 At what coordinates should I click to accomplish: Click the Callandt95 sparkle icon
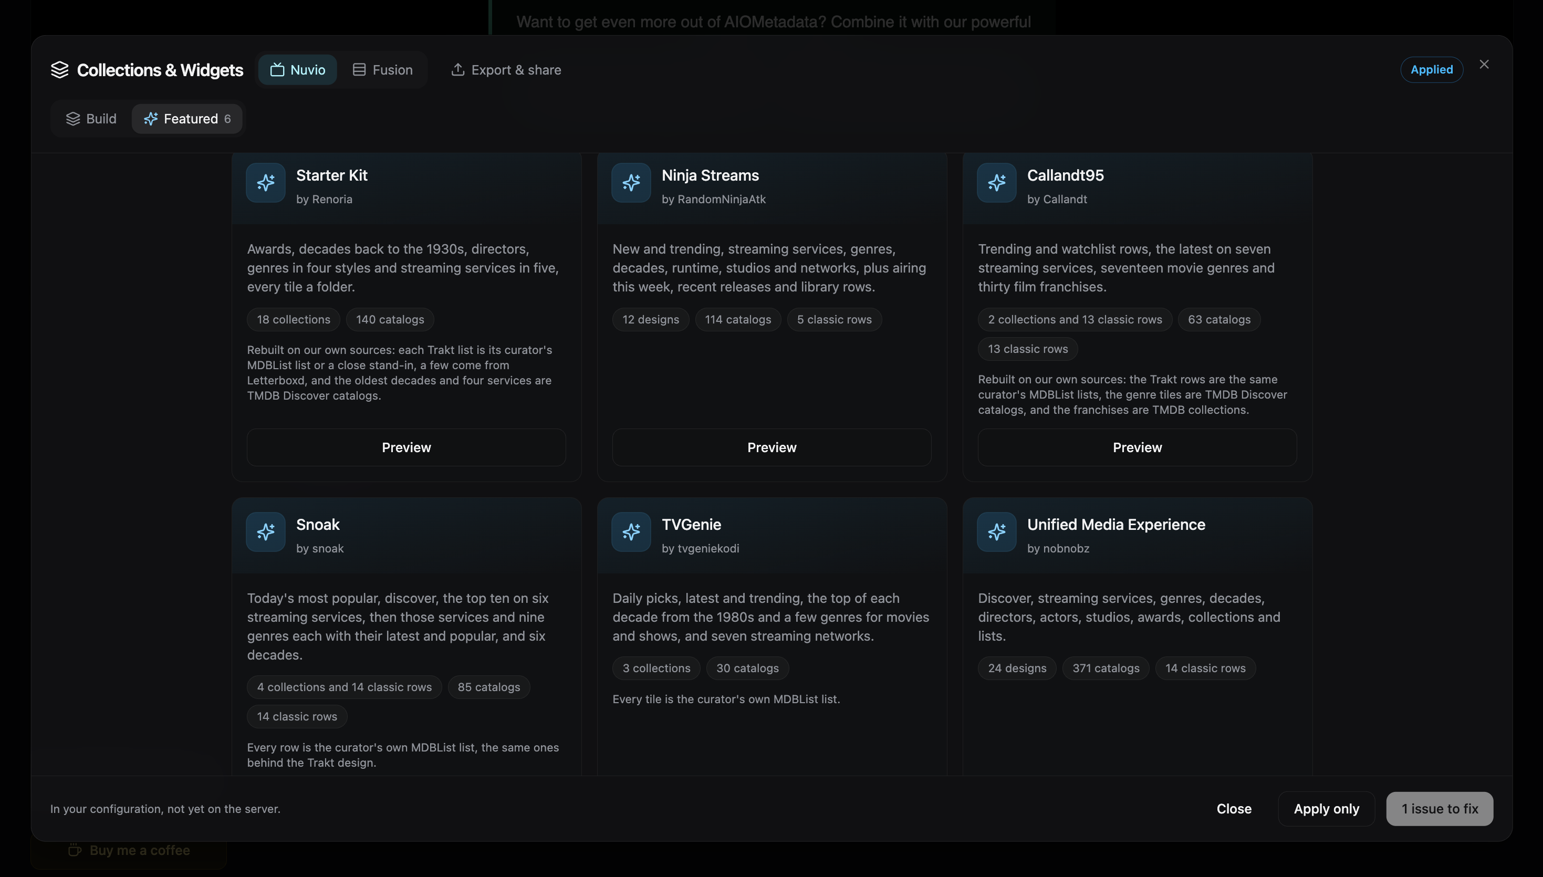(x=997, y=183)
